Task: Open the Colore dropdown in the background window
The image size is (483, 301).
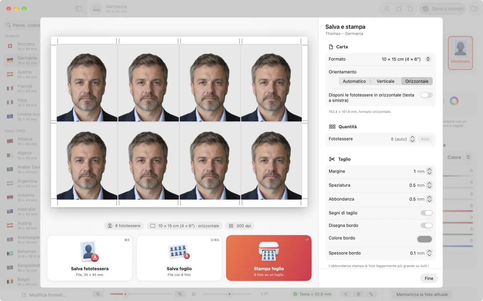Action: pyautogui.click(x=458, y=157)
